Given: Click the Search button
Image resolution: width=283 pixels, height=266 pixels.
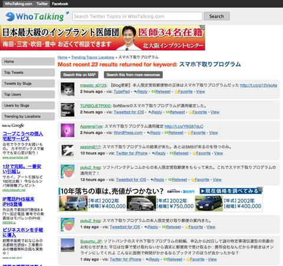Looking at the screenshot, I should pyautogui.click(x=216, y=17).
